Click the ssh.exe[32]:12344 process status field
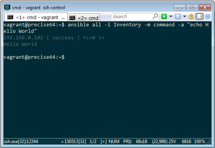 (x=21, y=142)
